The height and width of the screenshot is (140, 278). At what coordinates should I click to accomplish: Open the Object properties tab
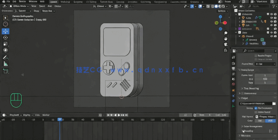pos(234,90)
